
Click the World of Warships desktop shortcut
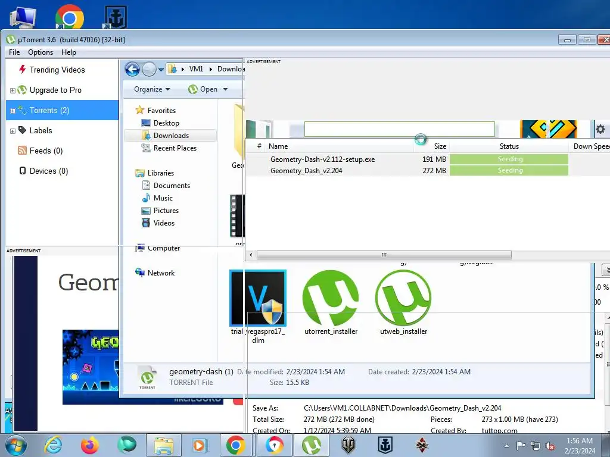(x=116, y=17)
